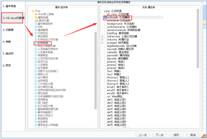Viewport: 207px width, 139px height.
Task: Click the Web网上报销 folder icon
Action: pos(36,14)
